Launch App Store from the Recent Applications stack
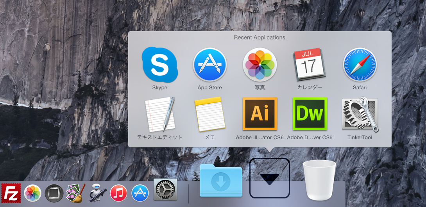The height and width of the screenshot is (207, 426). pos(210,65)
